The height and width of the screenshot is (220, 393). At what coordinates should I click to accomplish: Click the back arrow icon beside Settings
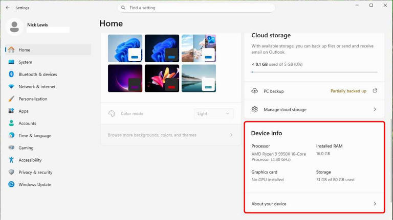point(8,8)
